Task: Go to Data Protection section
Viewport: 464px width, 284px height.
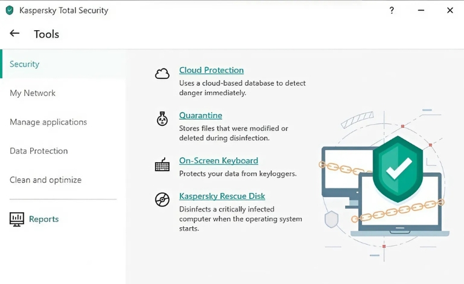Action: (x=39, y=151)
